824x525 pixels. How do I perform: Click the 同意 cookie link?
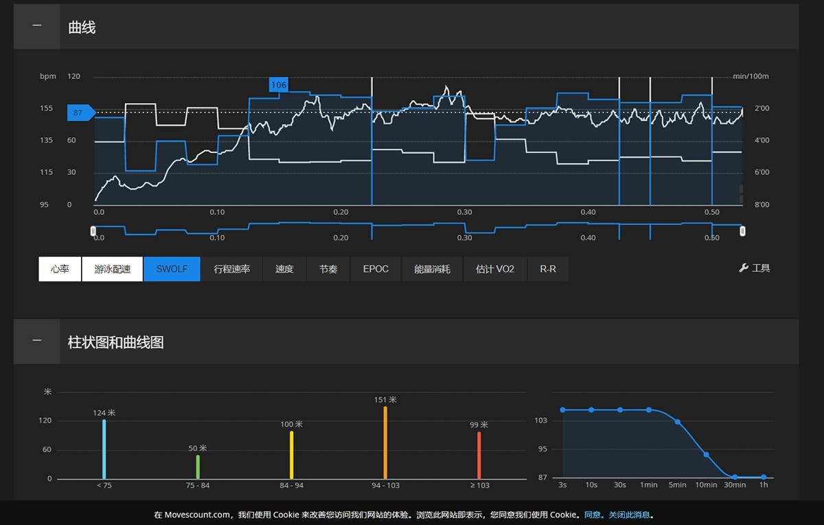(593, 515)
